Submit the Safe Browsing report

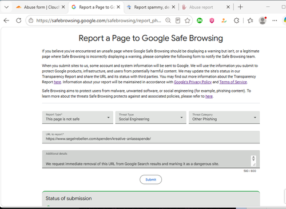[150, 179]
